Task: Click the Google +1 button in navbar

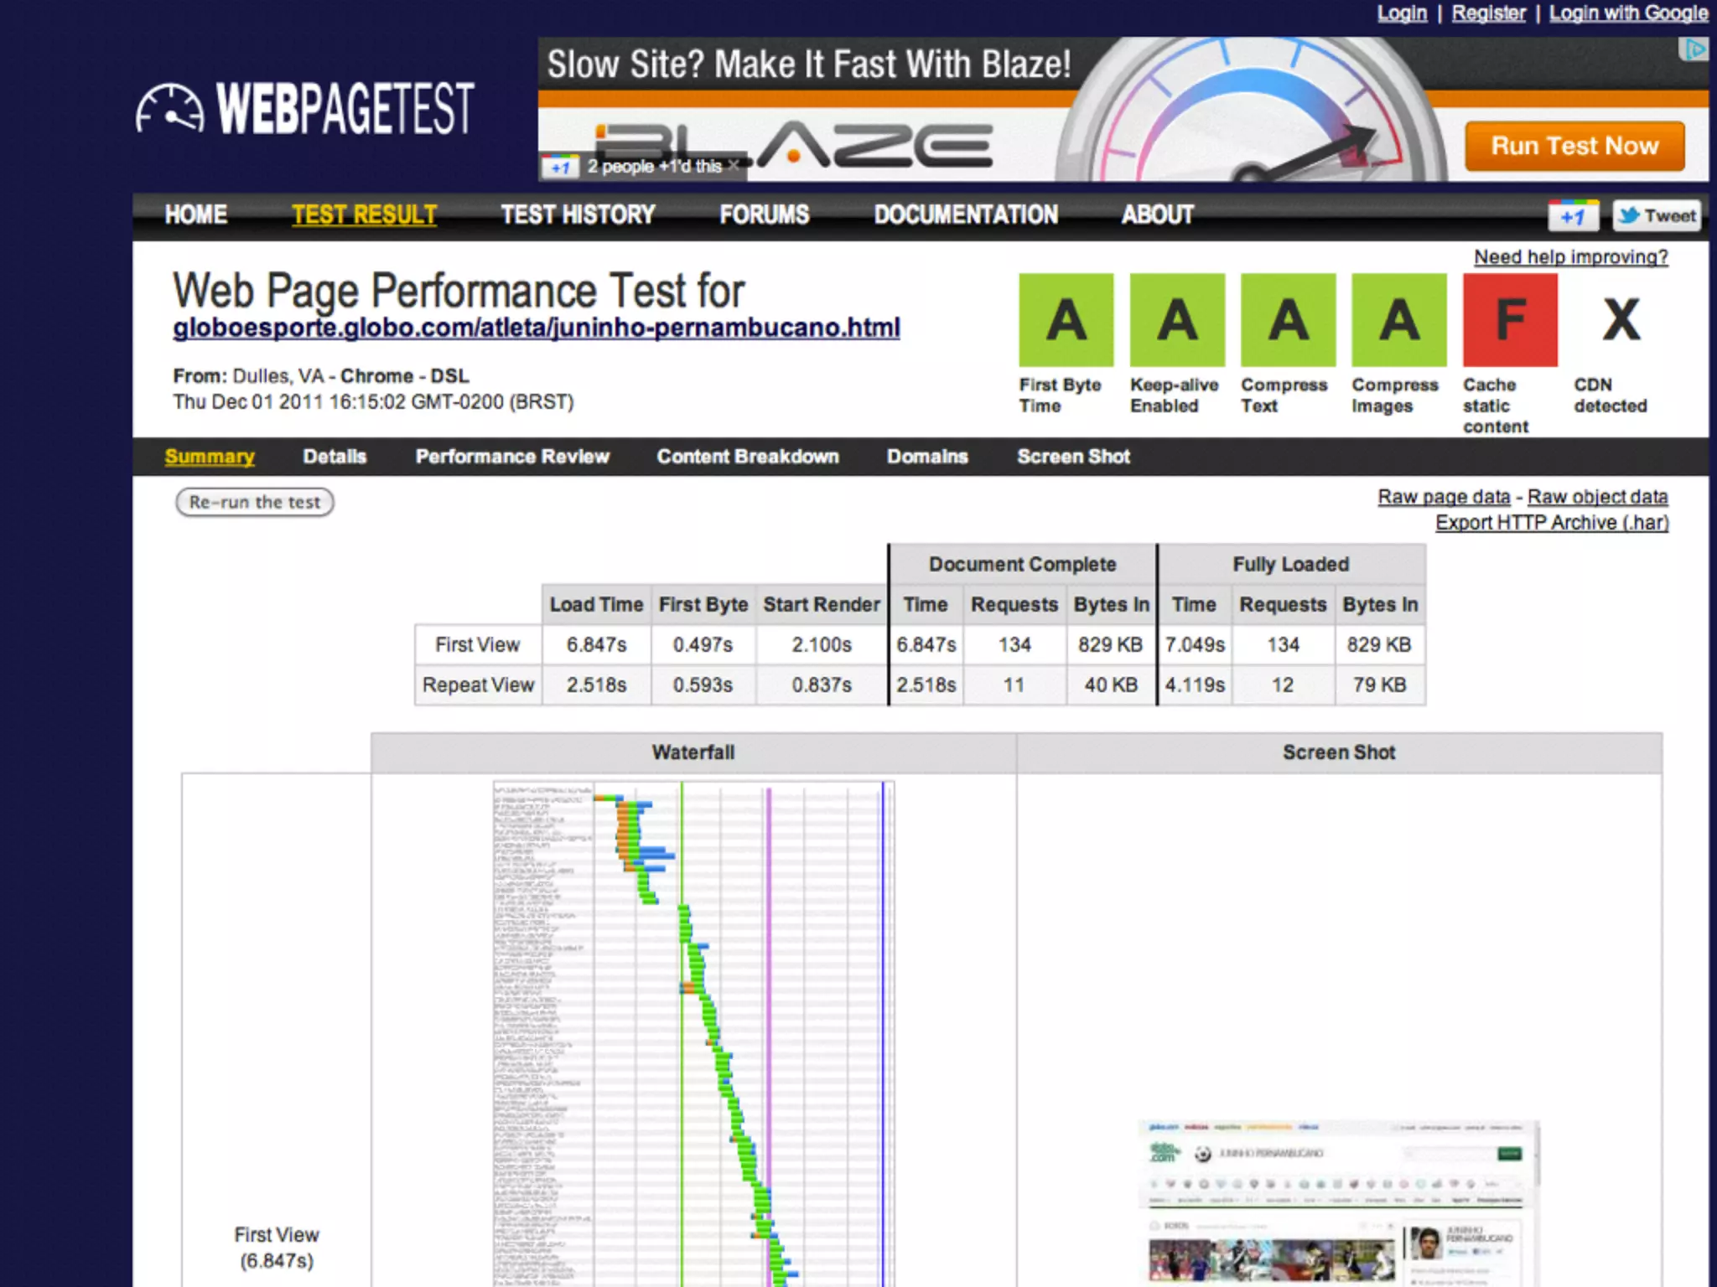Action: pos(1573,216)
